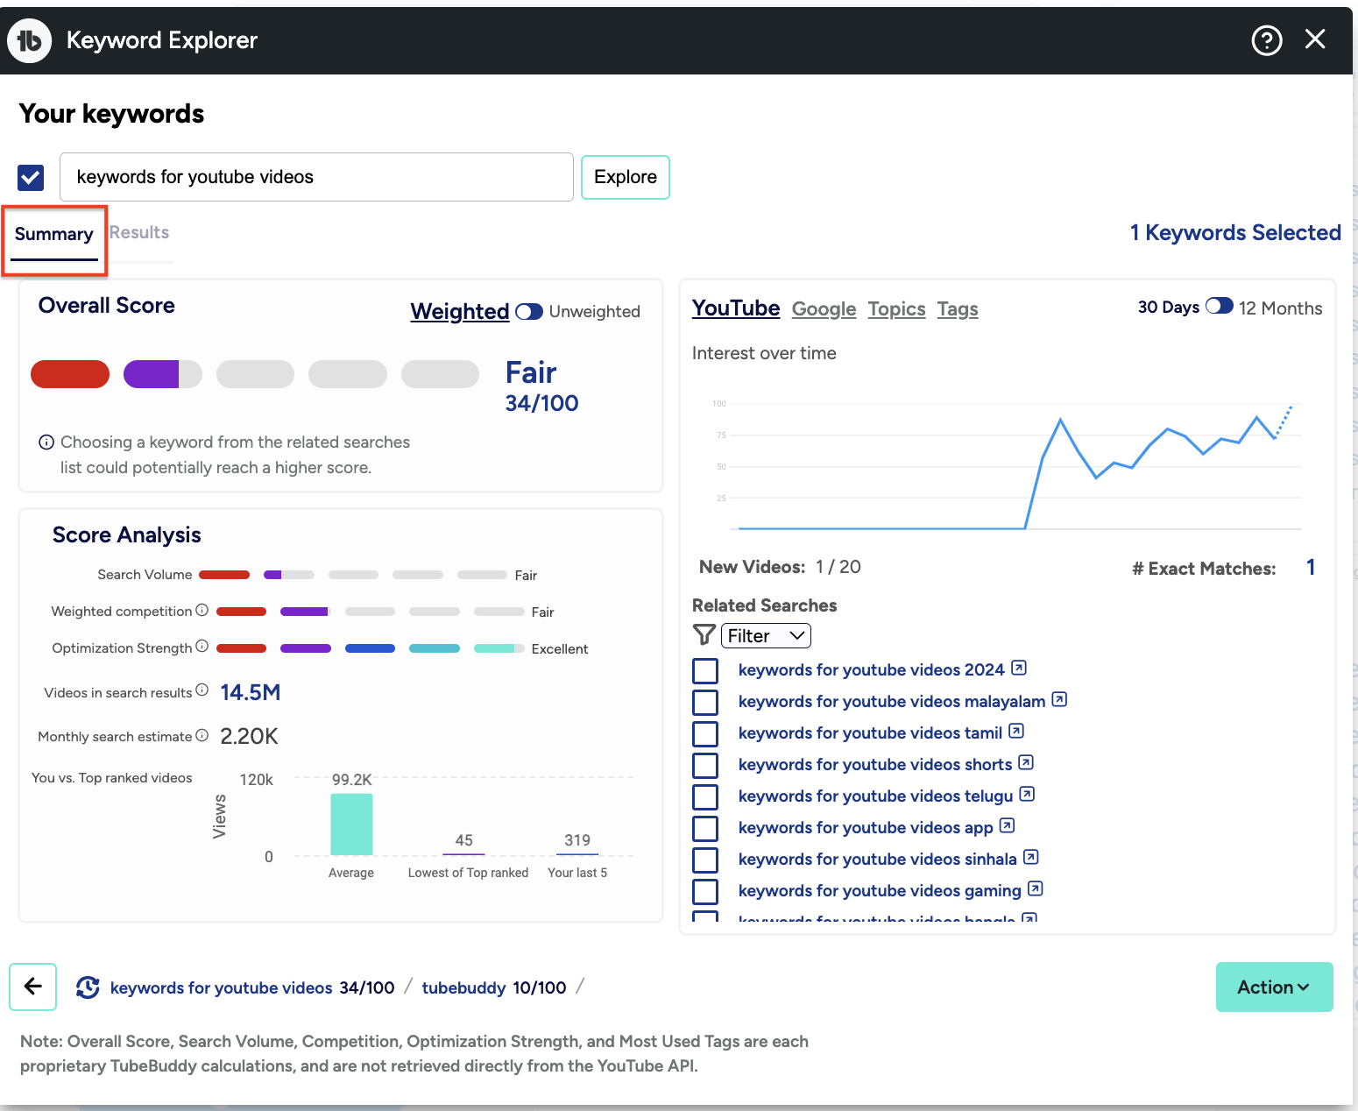Click the 'New Videos: 1 / 20' text
This screenshot has width=1358, height=1111.
coord(780,567)
